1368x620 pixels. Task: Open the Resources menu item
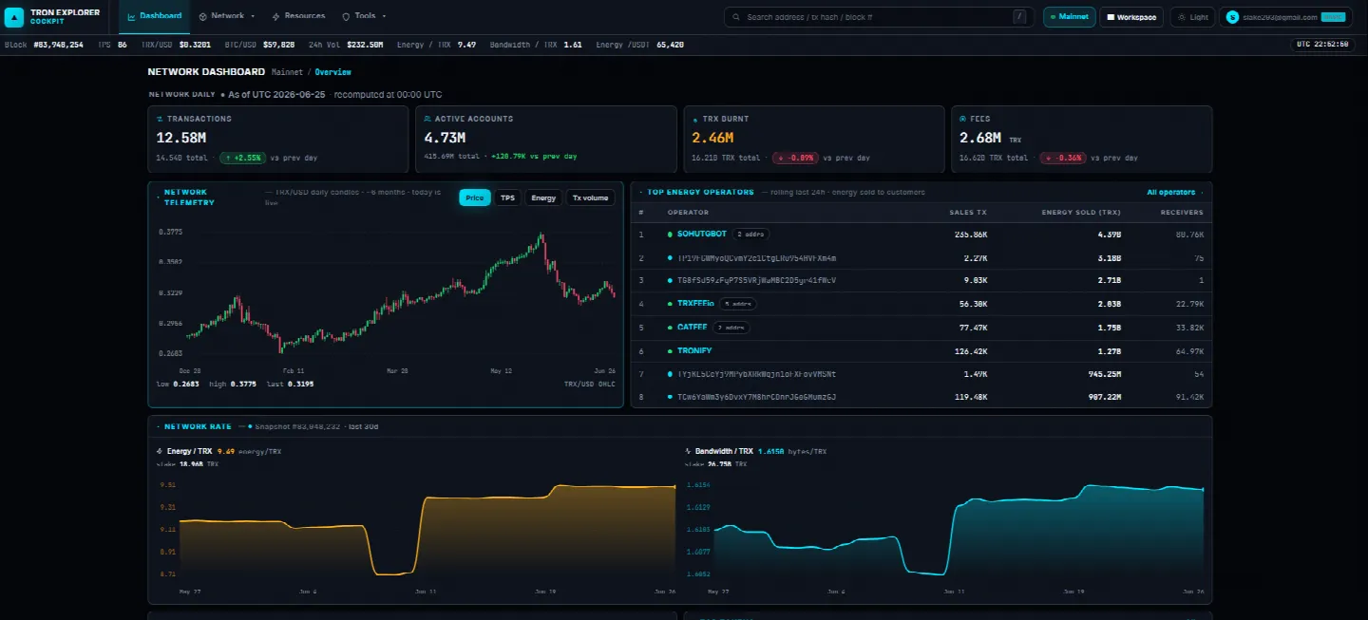point(298,16)
